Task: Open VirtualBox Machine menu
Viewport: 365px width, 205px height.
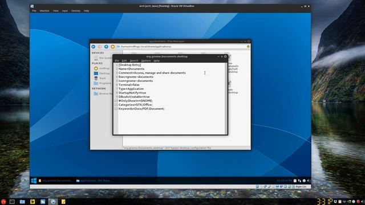Action: pyautogui.click(x=44, y=11)
